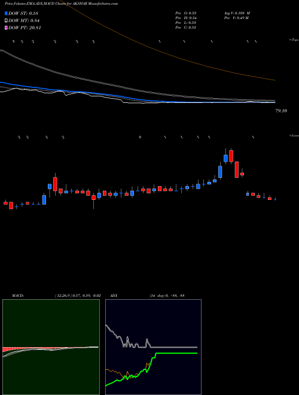This screenshot has width=299, height=395.
Task: Open the green MACD indicator chart
Action: 51,347
